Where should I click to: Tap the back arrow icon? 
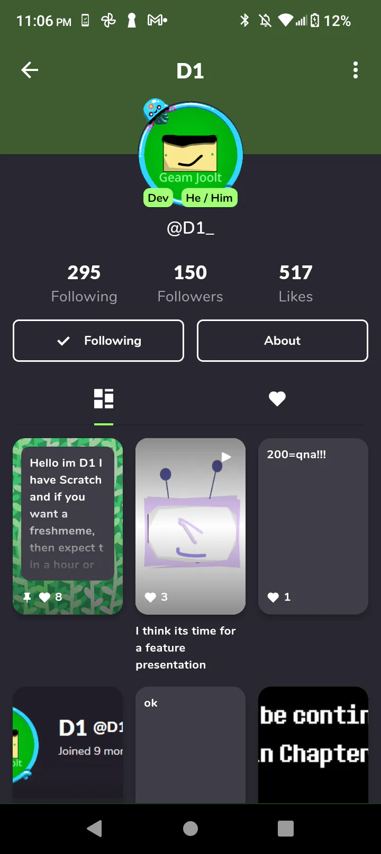pos(30,70)
